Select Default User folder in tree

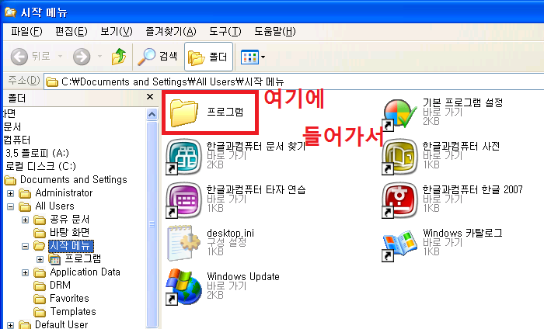coord(61,324)
